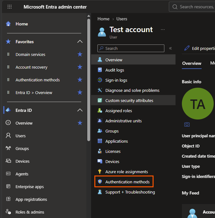
Task: Click the Users person icon in sidebar
Action: (8, 136)
